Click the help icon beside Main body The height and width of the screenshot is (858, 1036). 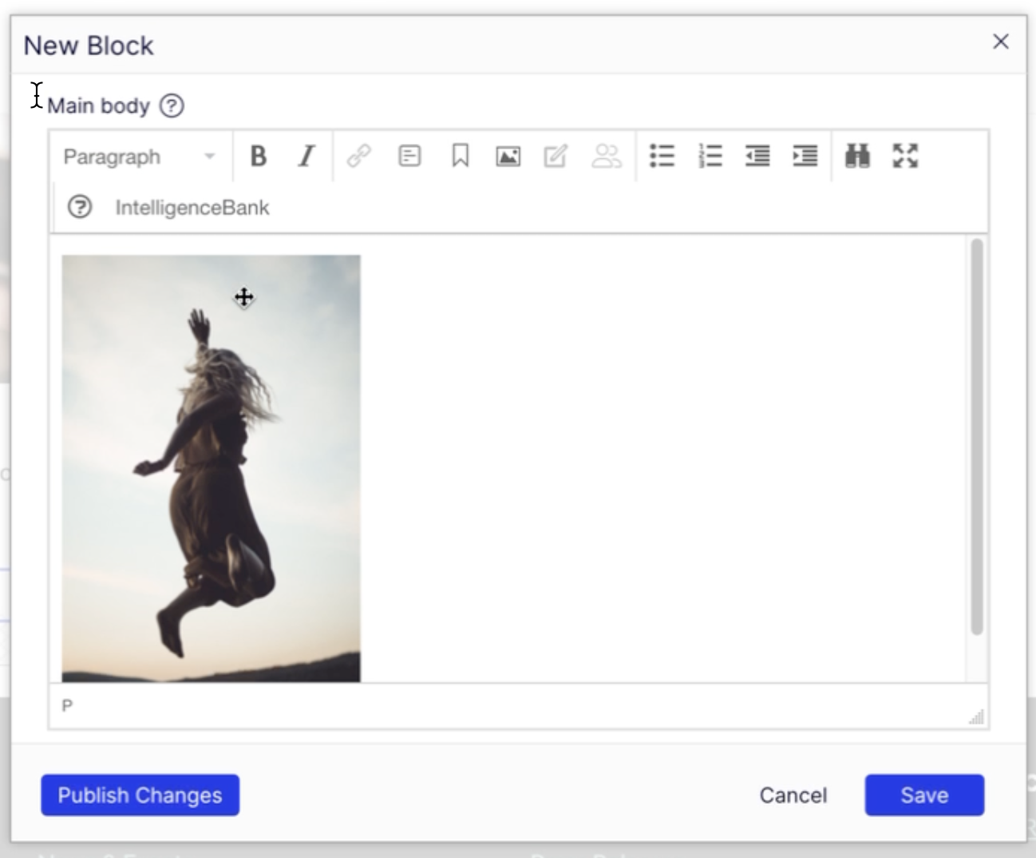click(x=172, y=105)
